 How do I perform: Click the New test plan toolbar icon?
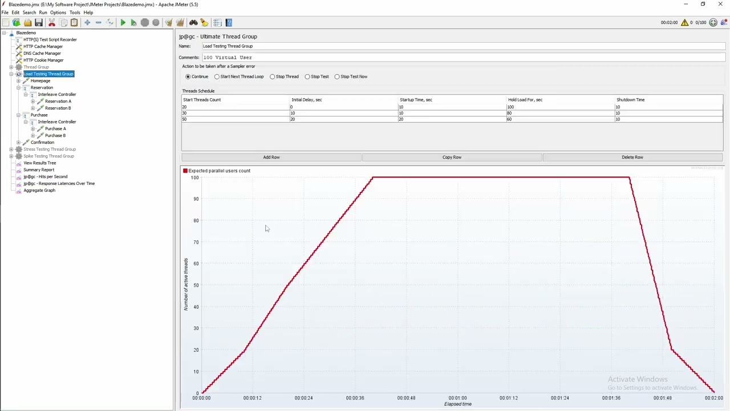(6, 23)
